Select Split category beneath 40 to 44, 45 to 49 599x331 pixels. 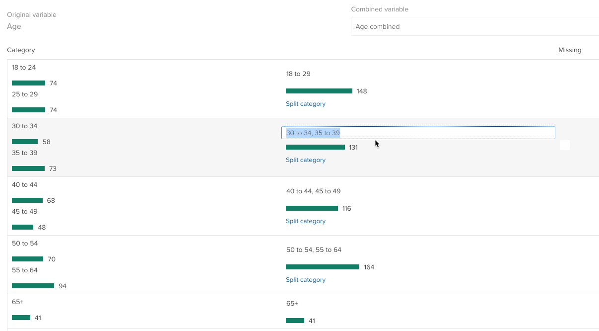point(305,221)
